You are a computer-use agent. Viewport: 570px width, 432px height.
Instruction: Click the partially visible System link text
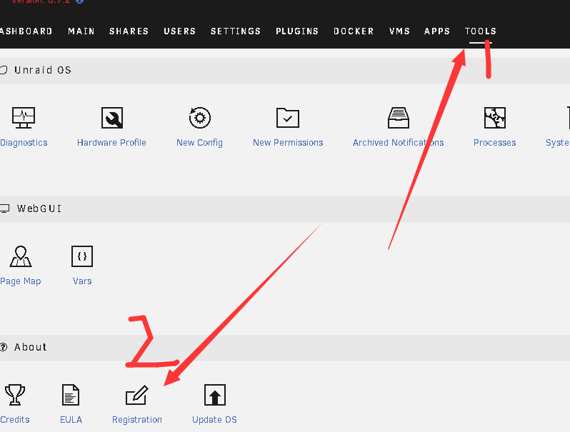coord(558,143)
